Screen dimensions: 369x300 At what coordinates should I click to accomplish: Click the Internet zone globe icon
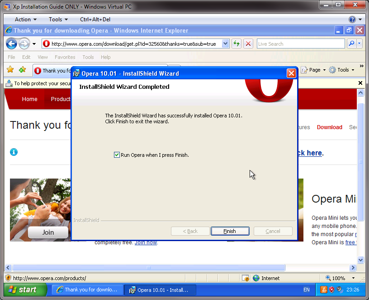pyautogui.click(x=256, y=278)
